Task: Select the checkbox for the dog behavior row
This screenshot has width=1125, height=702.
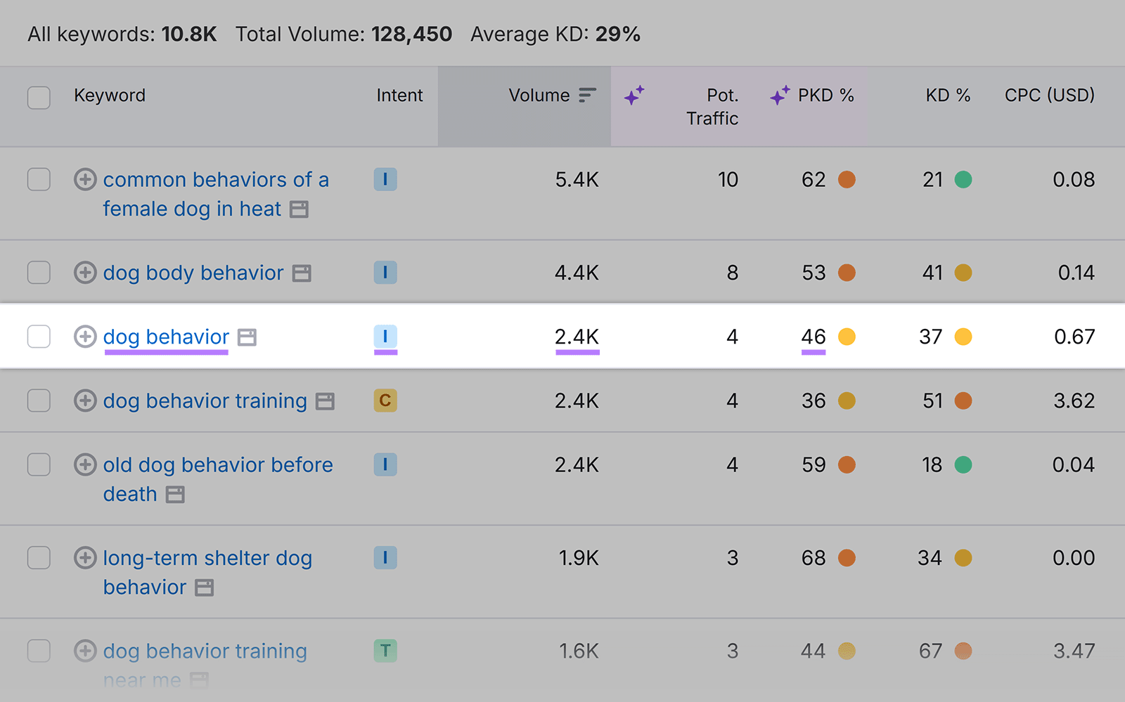Action: [39, 337]
